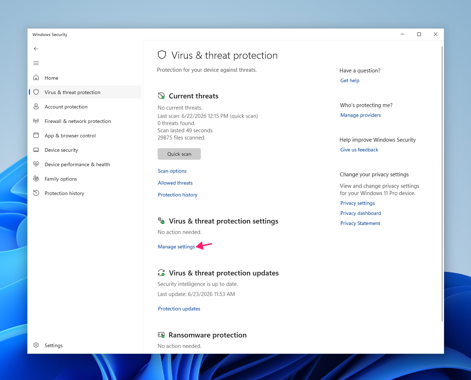Image resolution: width=471 pixels, height=380 pixels.
Task: Open Scan options link
Action: pyautogui.click(x=172, y=171)
